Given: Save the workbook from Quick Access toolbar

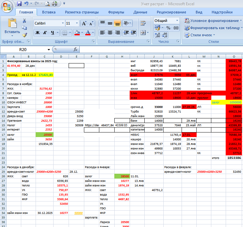Looking at the screenshot, I should (19, 4).
